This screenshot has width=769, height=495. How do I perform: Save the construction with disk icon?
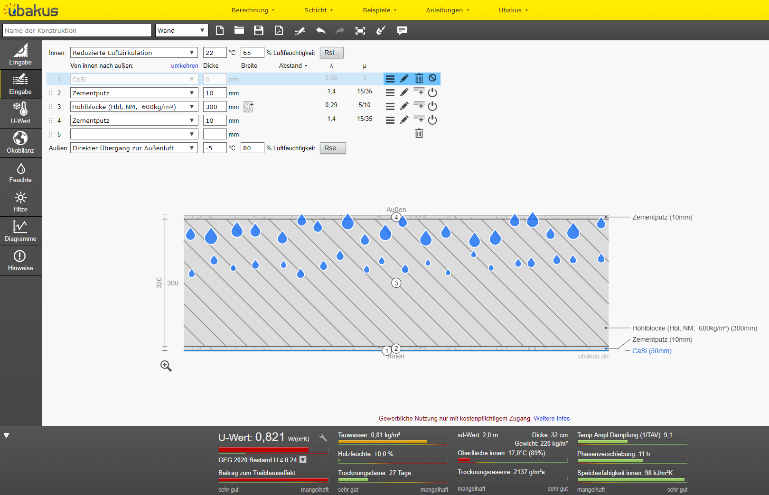pyautogui.click(x=259, y=30)
